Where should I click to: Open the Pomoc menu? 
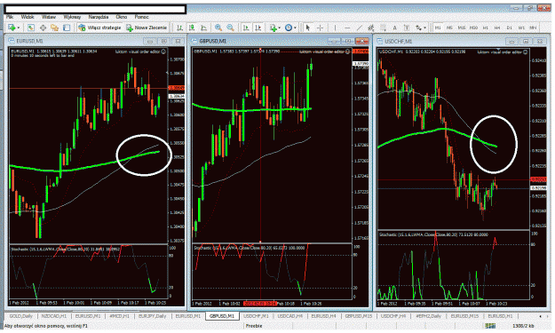(141, 17)
